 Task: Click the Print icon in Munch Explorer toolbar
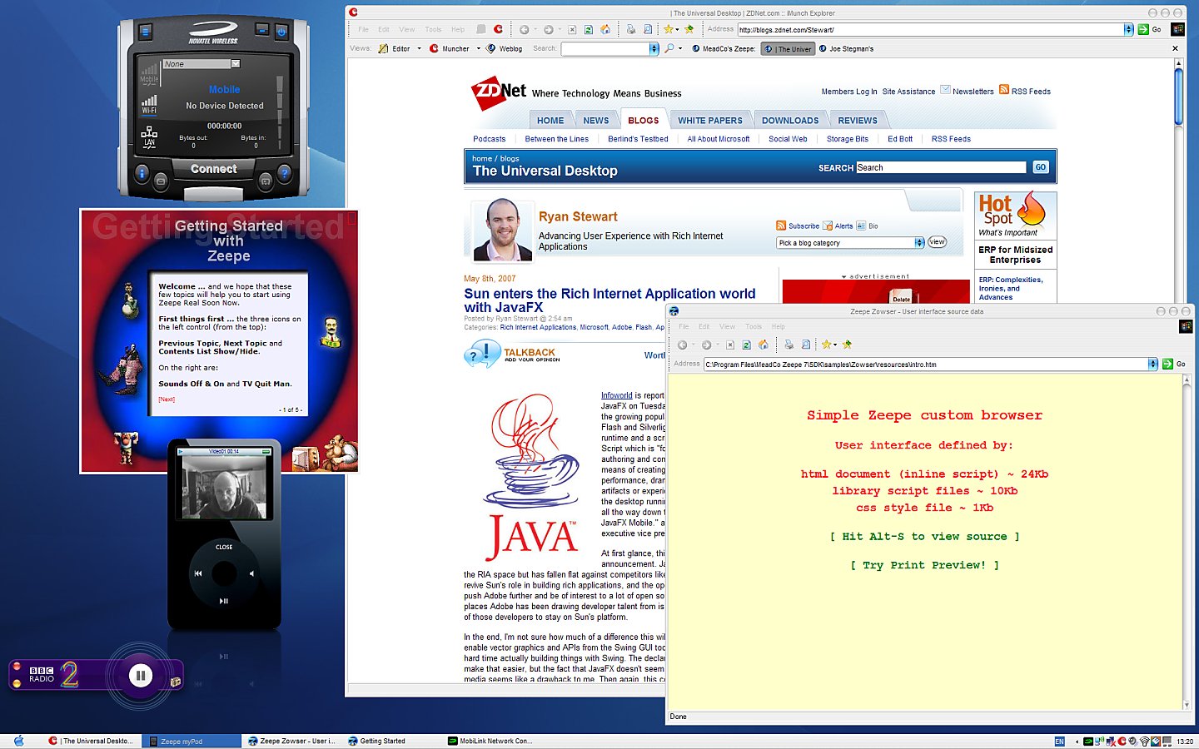[x=630, y=29]
